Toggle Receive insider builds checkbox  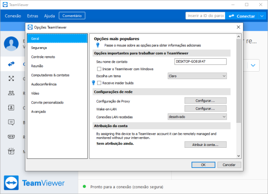pyautogui.click(x=99, y=83)
